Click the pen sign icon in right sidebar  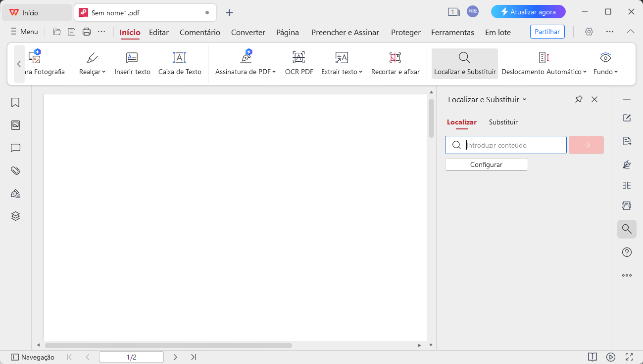coord(627,164)
